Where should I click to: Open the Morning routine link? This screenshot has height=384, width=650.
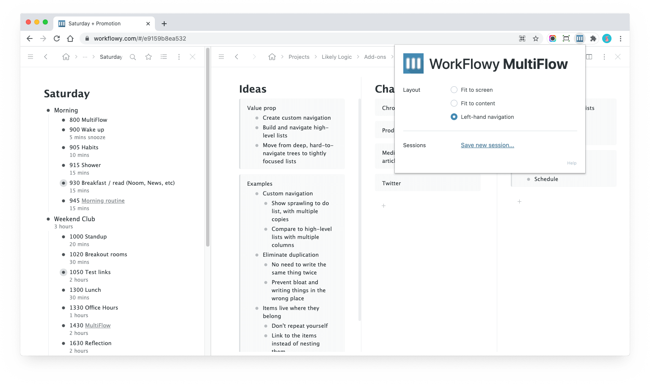103,201
